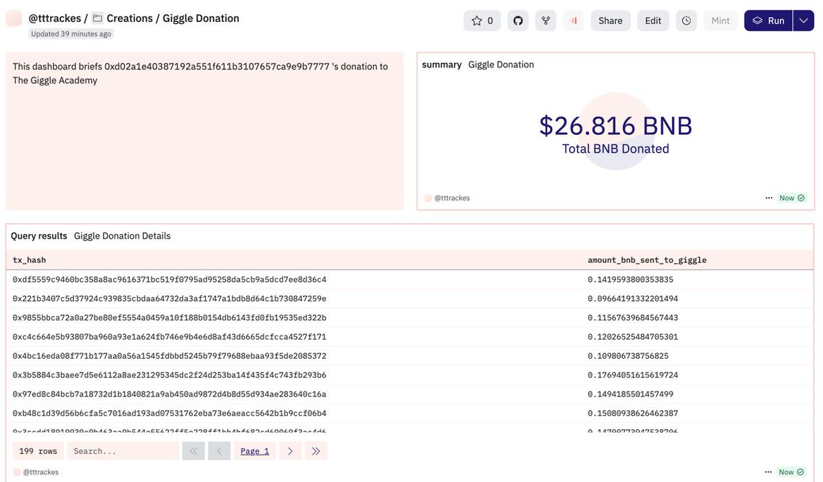Select tx hash starting 0xc4c664e5b938
This screenshot has height=482, width=823.
click(x=169, y=337)
